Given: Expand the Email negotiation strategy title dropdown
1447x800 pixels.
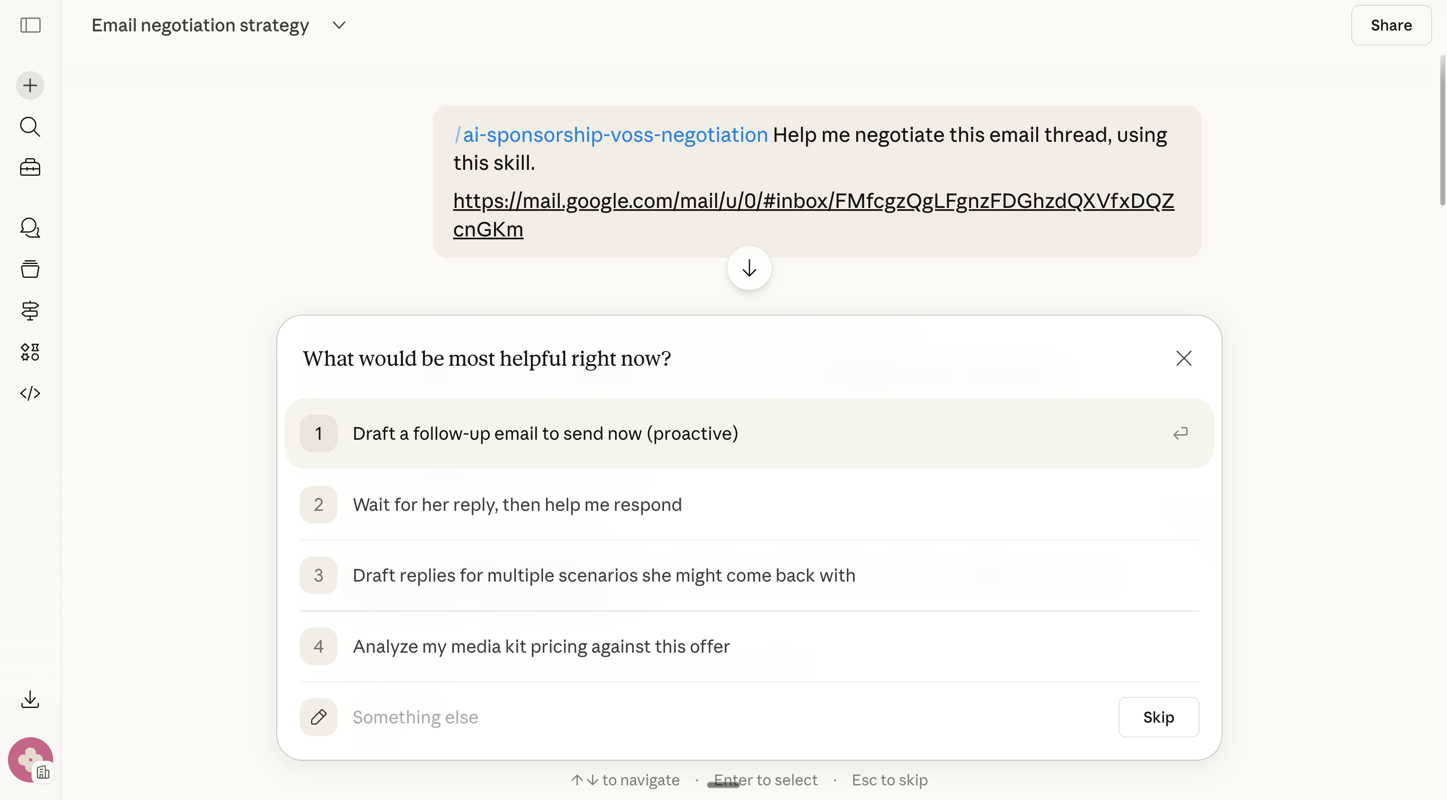Looking at the screenshot, I should click(339, 25).
